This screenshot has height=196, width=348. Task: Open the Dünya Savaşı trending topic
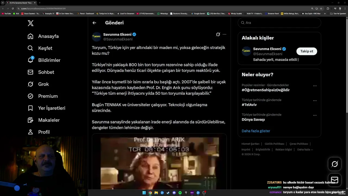pos(253,119)
